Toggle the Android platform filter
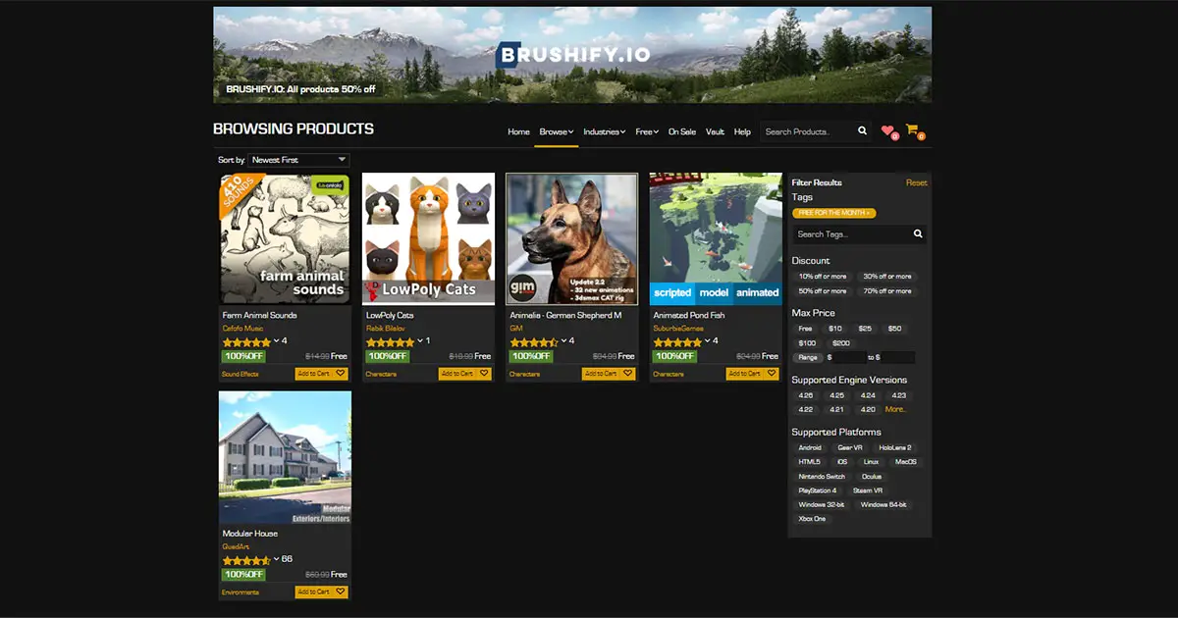 pos(810,447)
